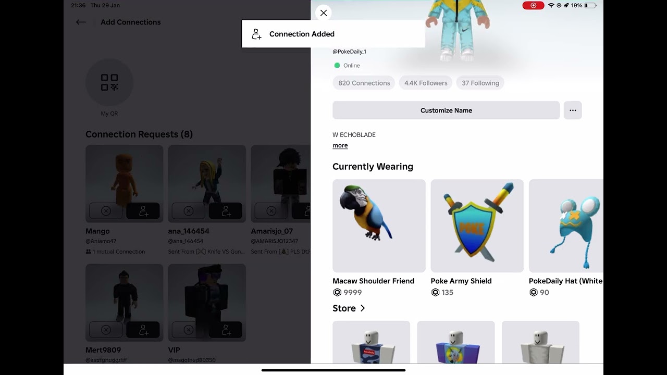Image resolution: width=667 pixels, height=375 pixels.
Task: Decline Mert9809's connection request
Action: [x=106, y=330]
